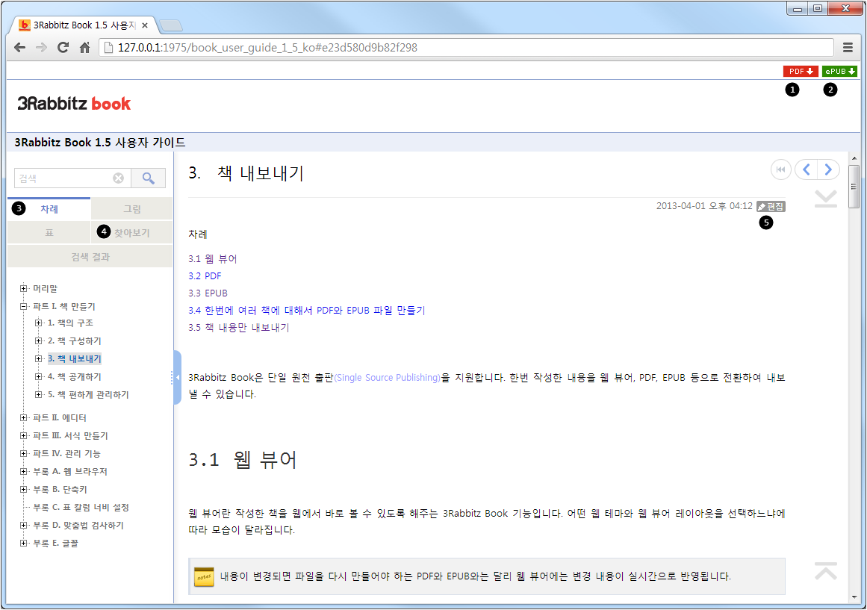867x610 pixels.
Task: Expand 3. 책 내보내기 node
Action: point(38,358)
